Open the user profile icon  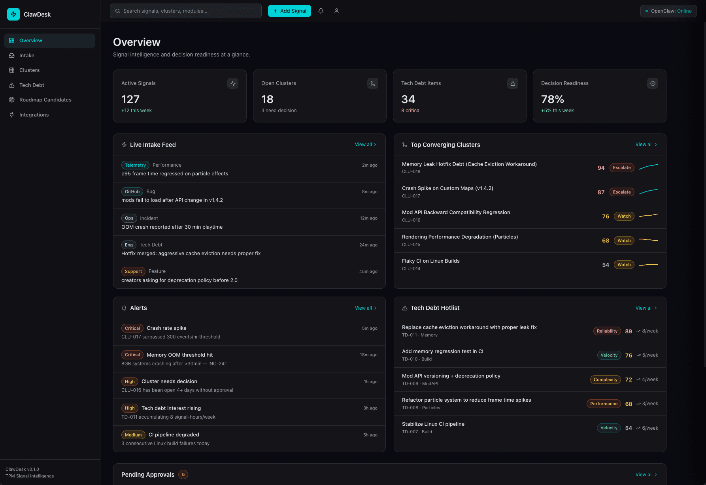point(336,11)
